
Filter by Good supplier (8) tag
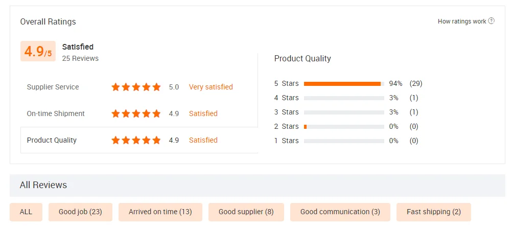tap(246, 212)
